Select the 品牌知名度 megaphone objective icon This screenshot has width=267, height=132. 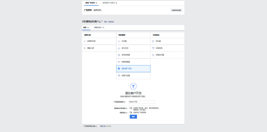[x=85, y=41]
